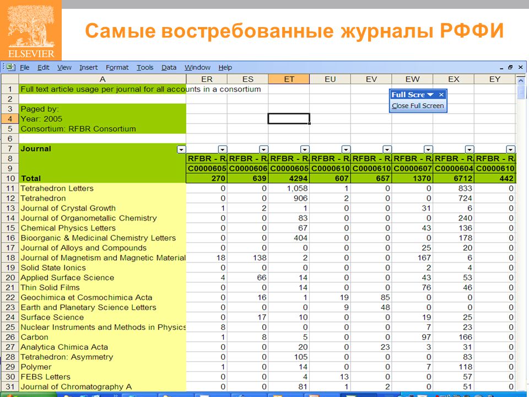Select the 'Applied Surface Science' cell

(x=102, y=277)
